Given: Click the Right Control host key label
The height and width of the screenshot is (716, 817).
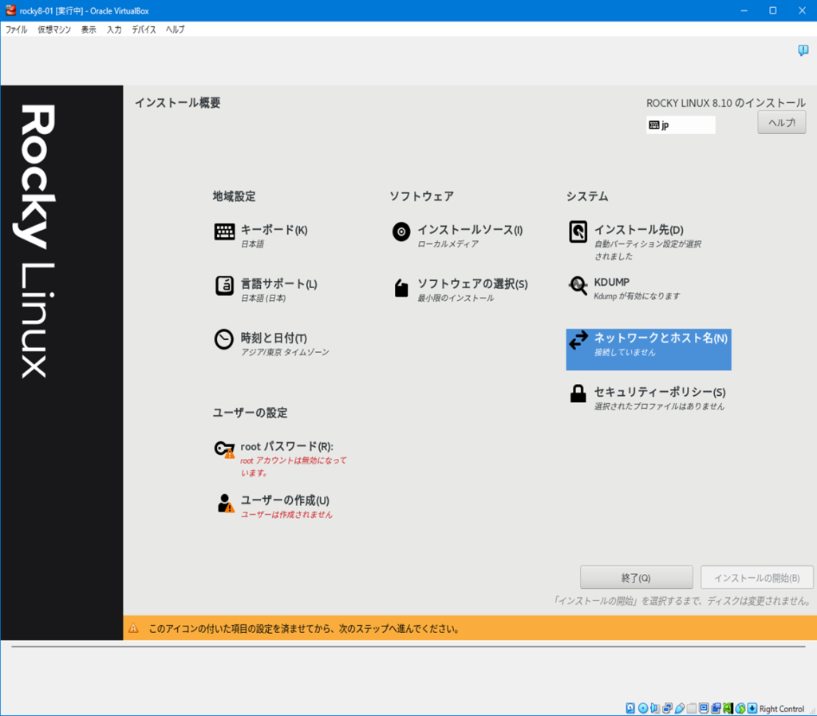Looking at the screenshot, I should click(x=782, y=709).
